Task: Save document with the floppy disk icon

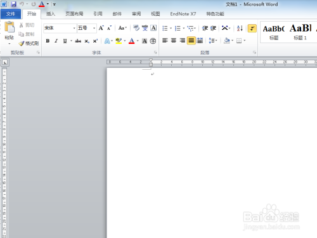Action: point(13,4)
